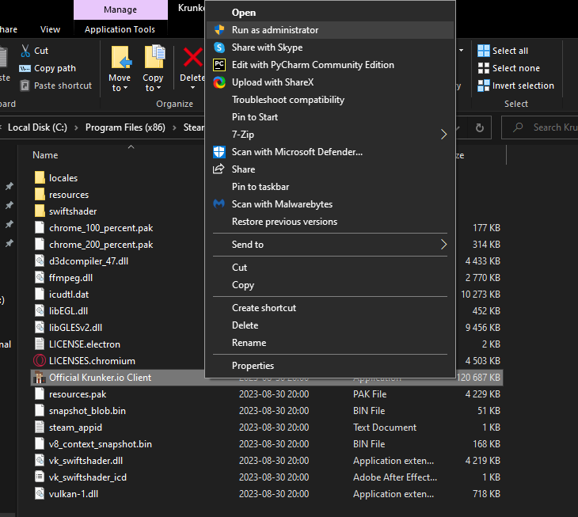Click Local Disk (C:) breadcrumb

(x=37, y=127)
